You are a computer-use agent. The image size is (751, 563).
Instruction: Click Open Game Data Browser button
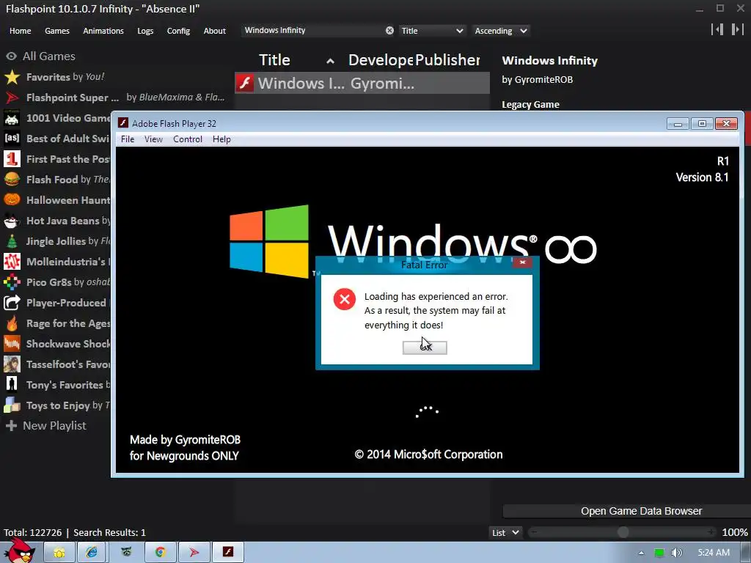click(626, 511)
